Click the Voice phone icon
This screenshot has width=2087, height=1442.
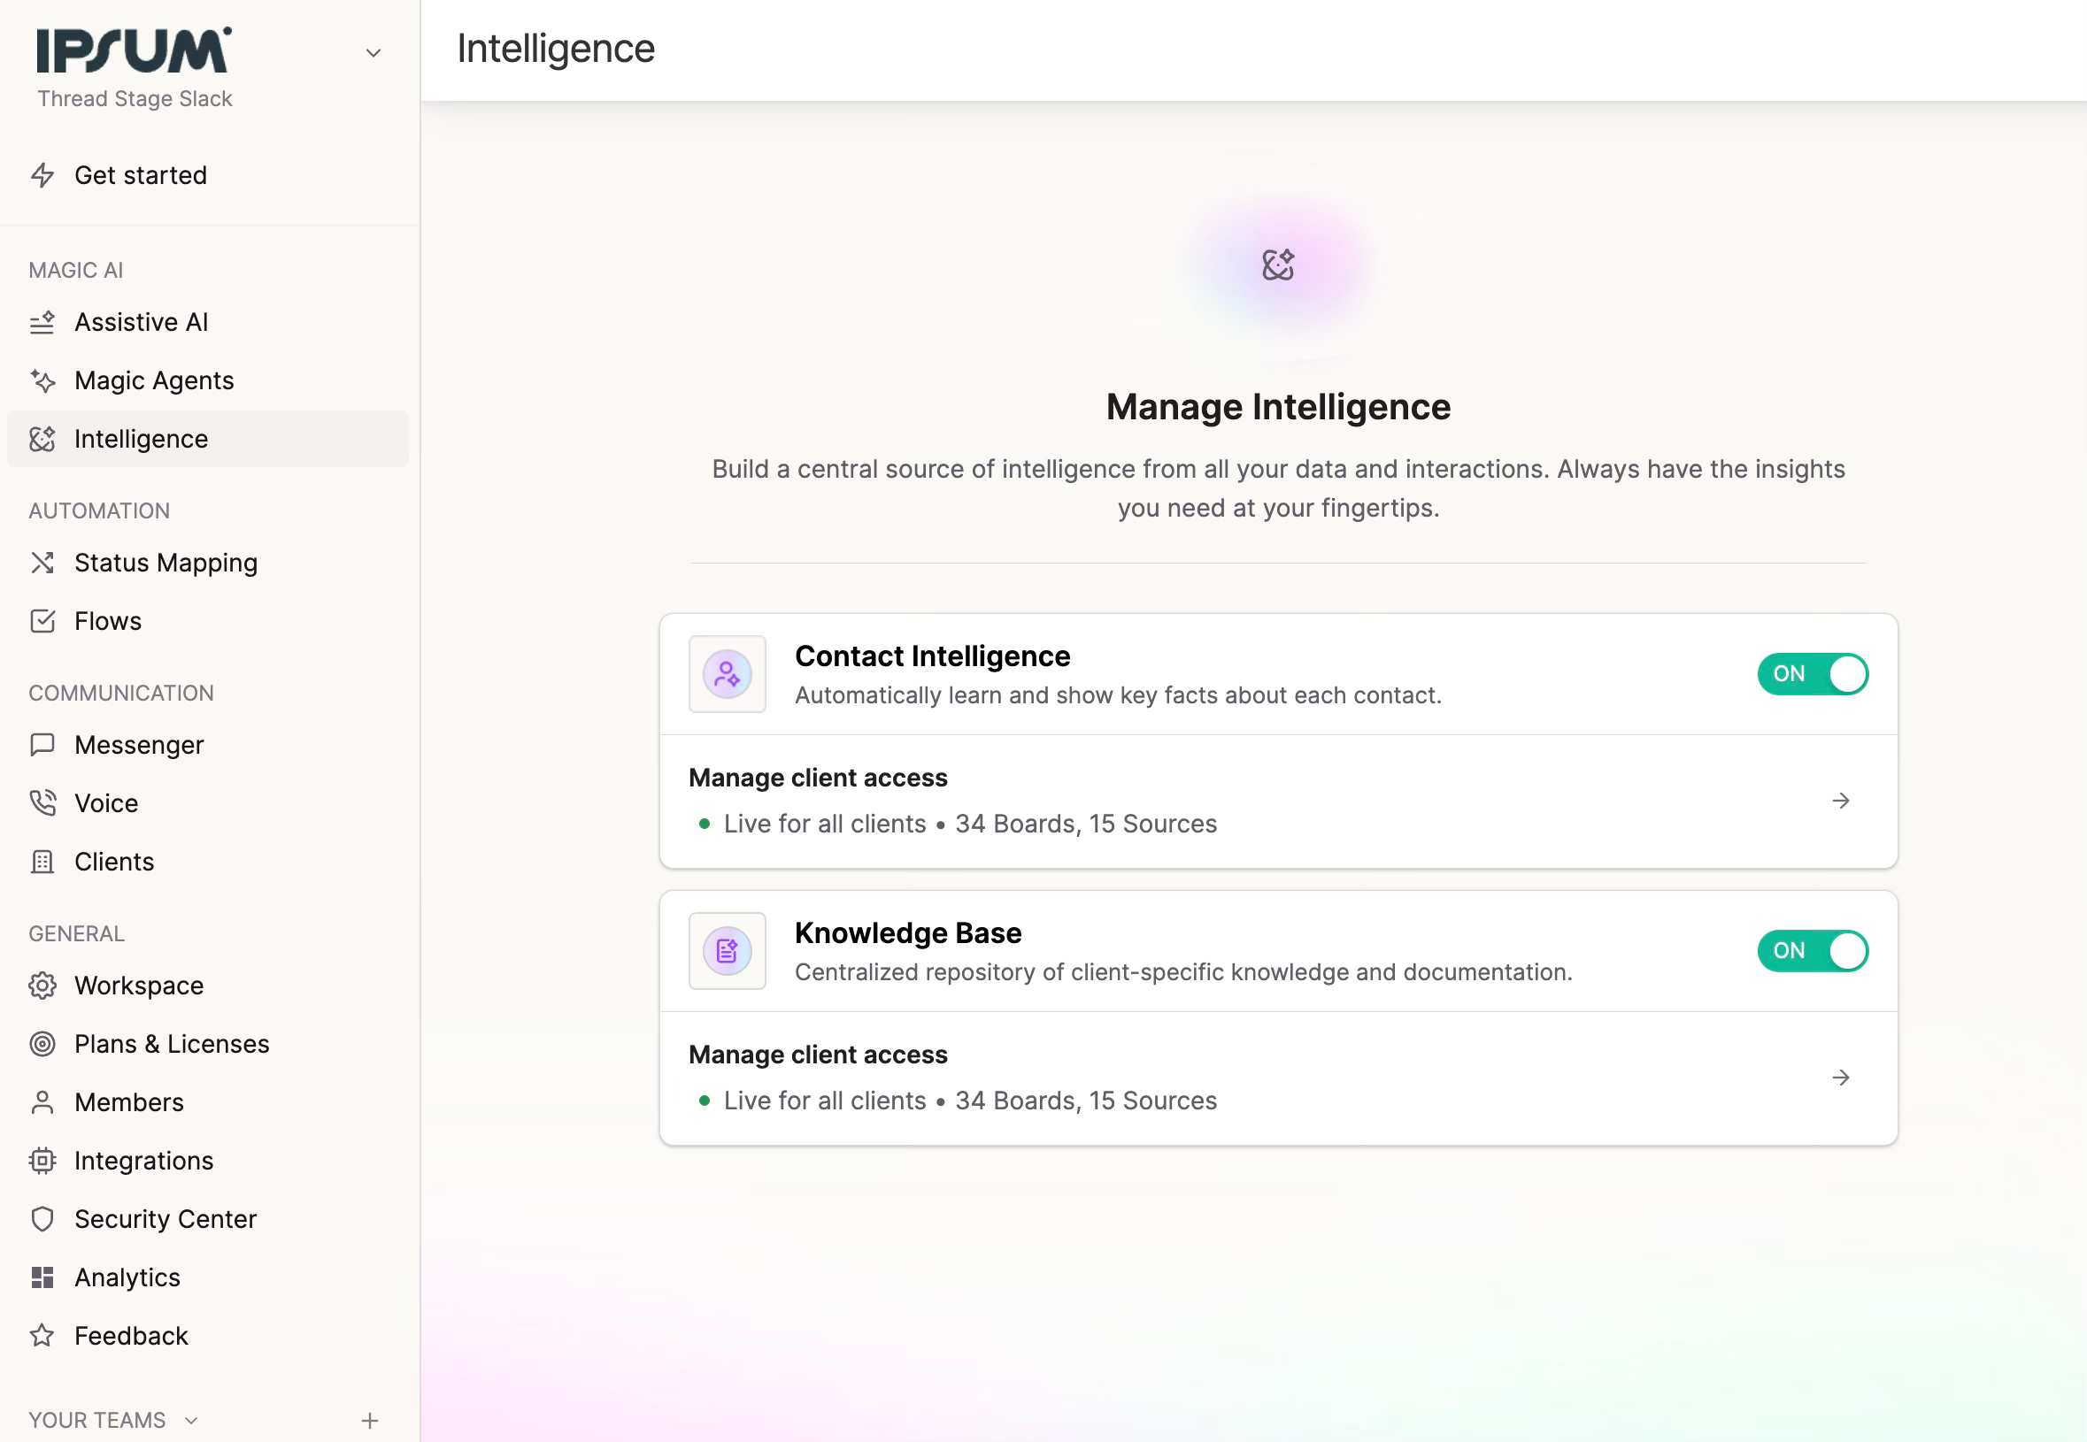click(42, 803)
